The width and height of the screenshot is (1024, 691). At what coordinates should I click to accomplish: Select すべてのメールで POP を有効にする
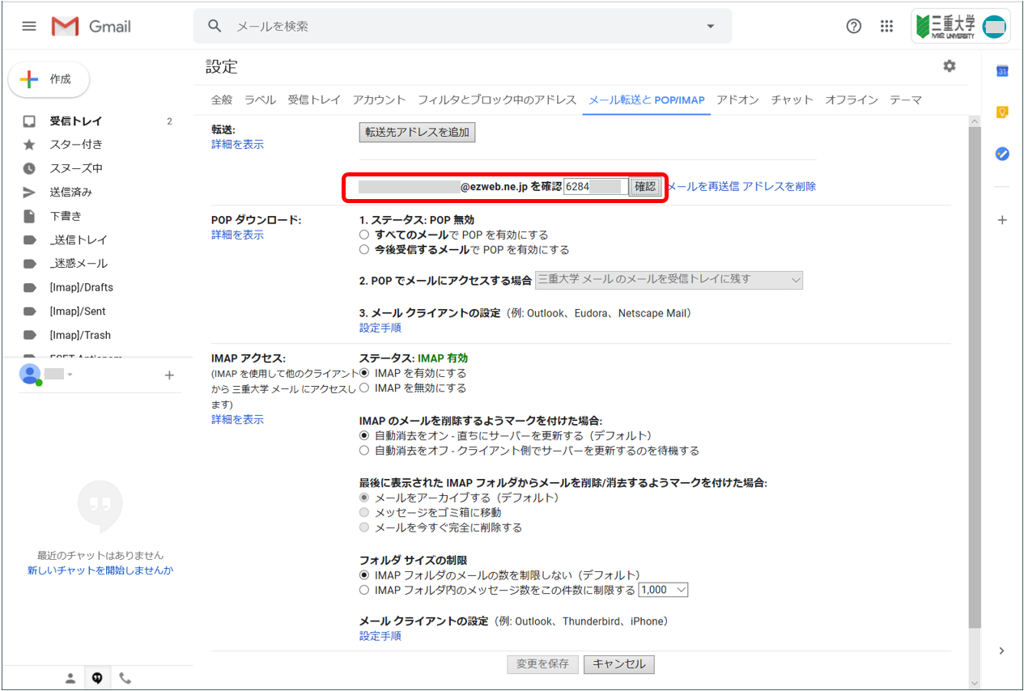364,235
